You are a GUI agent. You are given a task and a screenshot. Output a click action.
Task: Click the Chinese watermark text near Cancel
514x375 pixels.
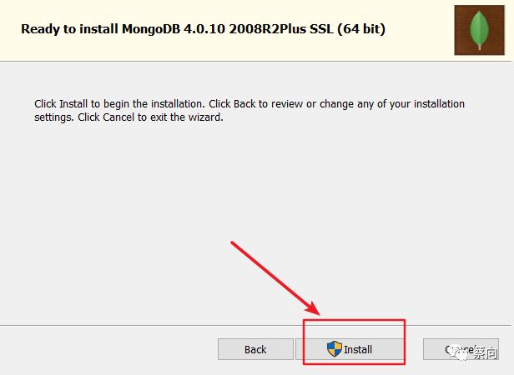[x=485, y=353]
